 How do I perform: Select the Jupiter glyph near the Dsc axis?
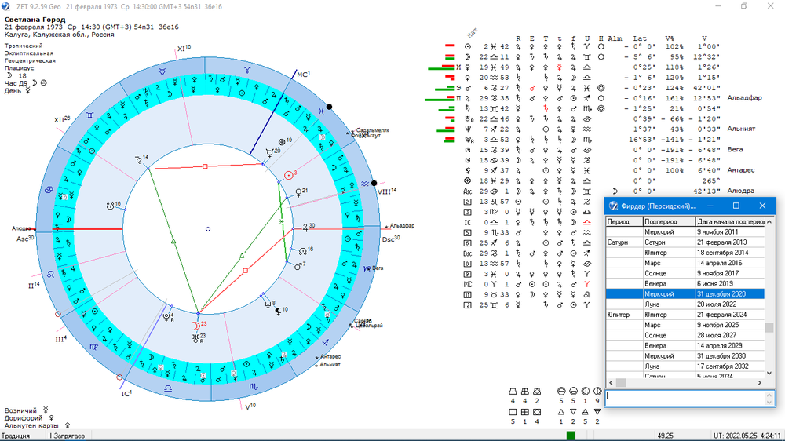coord(305,228)
